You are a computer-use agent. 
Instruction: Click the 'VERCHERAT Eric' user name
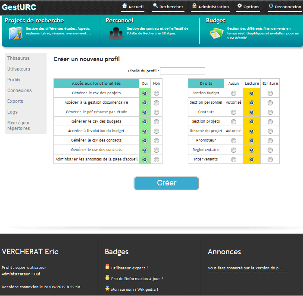click(30, 252)
